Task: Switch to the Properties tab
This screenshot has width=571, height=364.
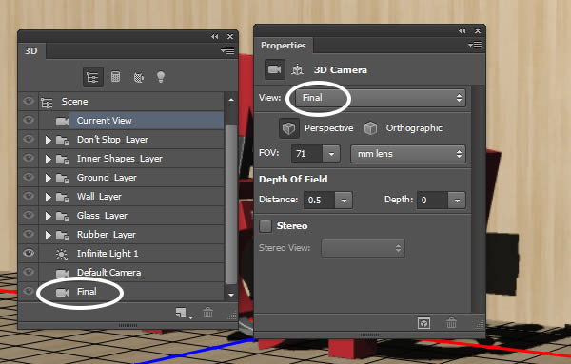Action: point(284,46)
